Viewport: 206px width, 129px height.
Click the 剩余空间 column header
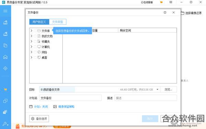[125, 31]
